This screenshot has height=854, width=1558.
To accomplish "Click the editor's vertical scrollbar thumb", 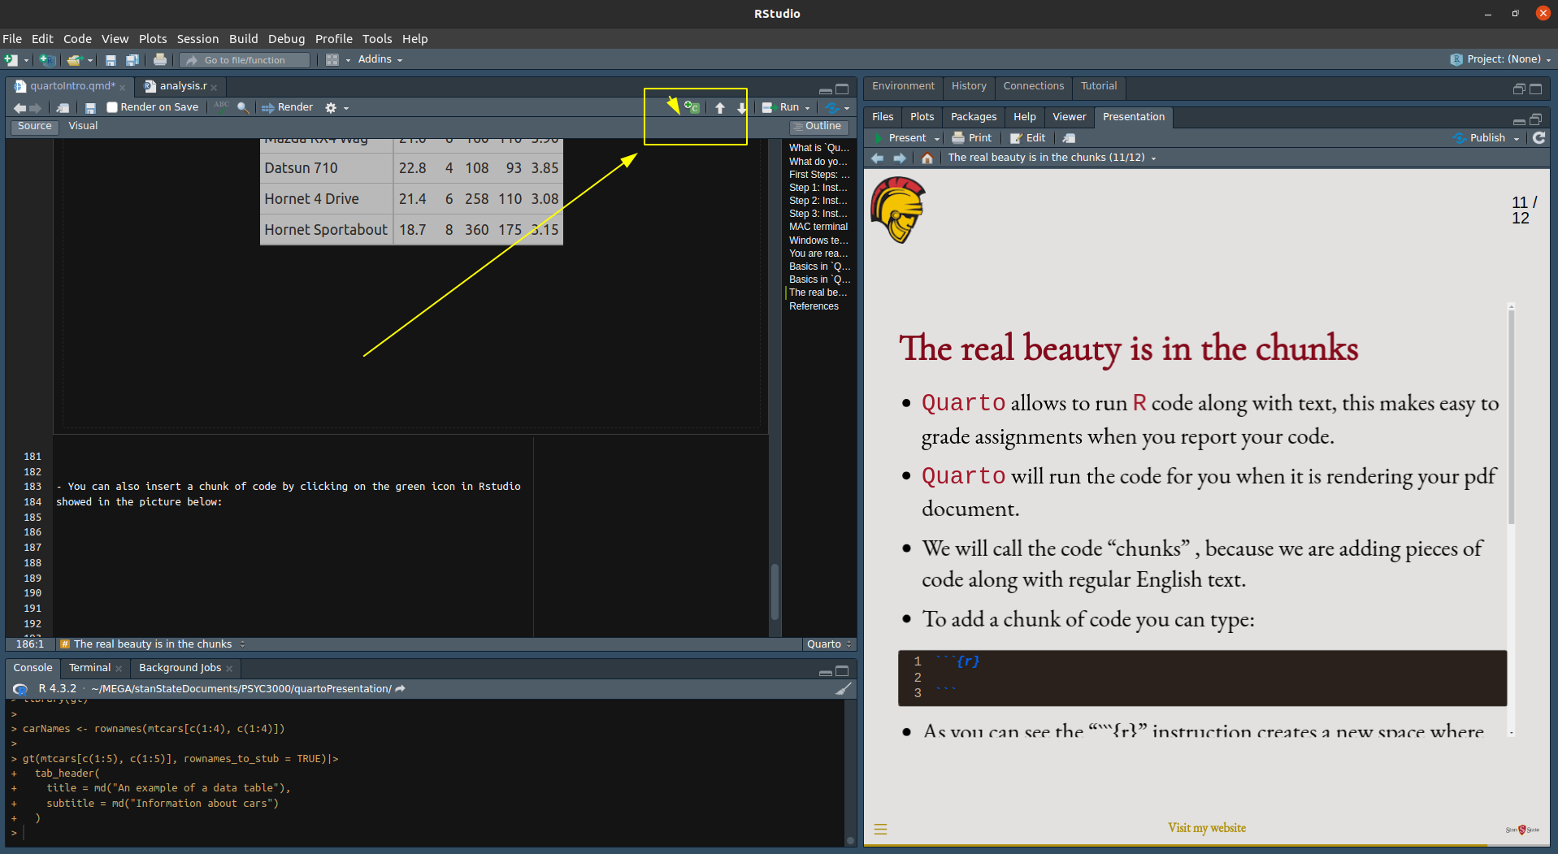I will pos(775,591).
